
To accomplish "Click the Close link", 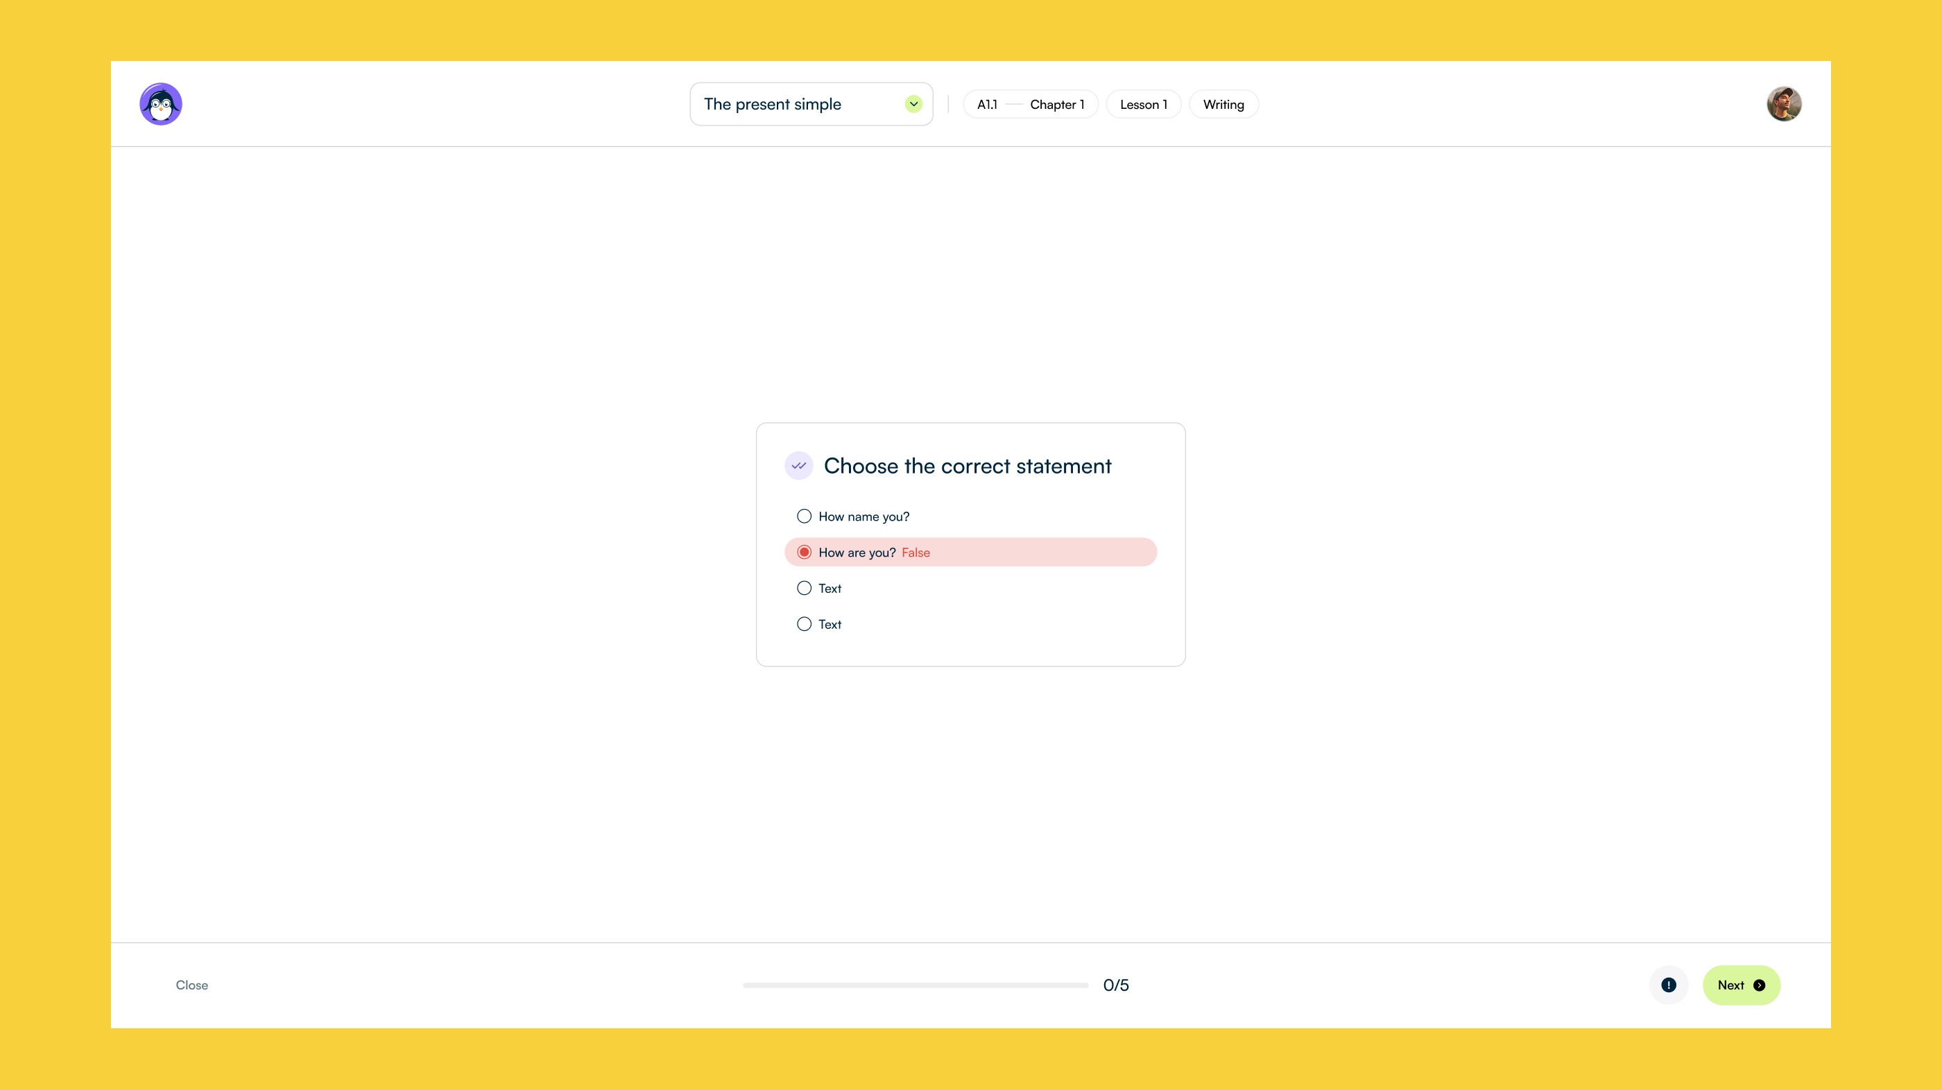I will pyautogui.click(x=191, y=985).
